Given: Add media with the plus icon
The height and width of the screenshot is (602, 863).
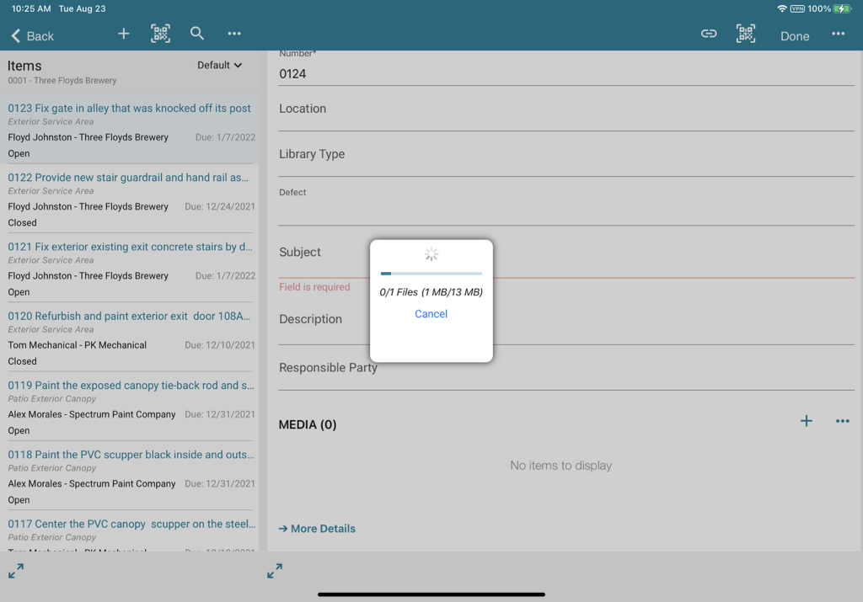Looking at the screenshot, I should point(807,421).
